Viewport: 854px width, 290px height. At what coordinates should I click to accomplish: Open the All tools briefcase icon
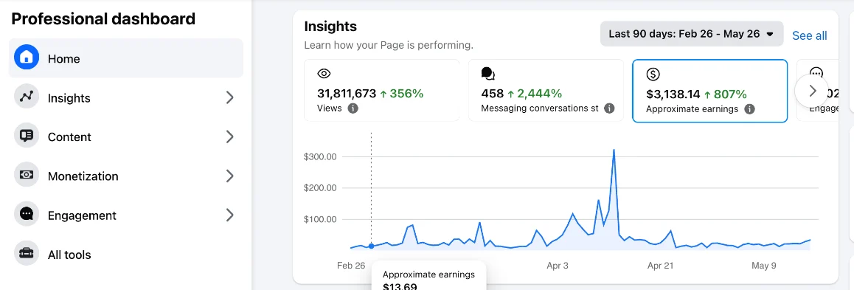27,254
